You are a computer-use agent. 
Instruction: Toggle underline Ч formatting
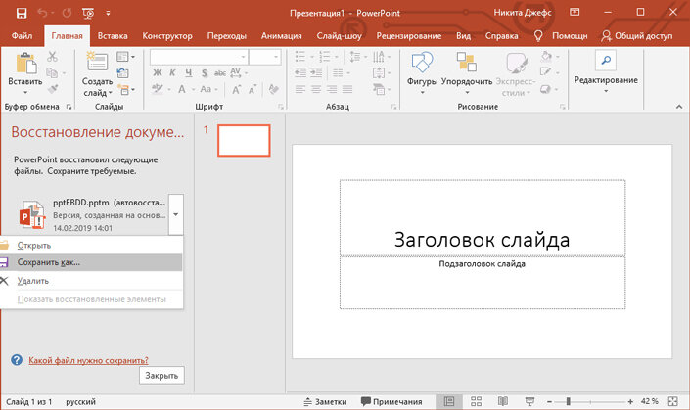[188, 73]
